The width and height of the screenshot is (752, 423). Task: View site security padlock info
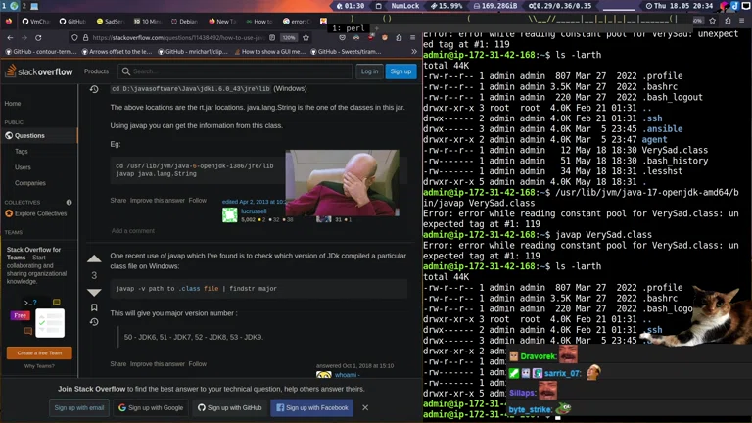tap(85, 37)
